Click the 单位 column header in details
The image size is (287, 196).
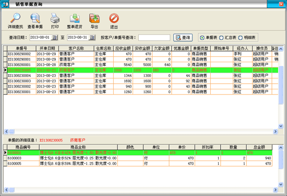[x=156, y=147]
